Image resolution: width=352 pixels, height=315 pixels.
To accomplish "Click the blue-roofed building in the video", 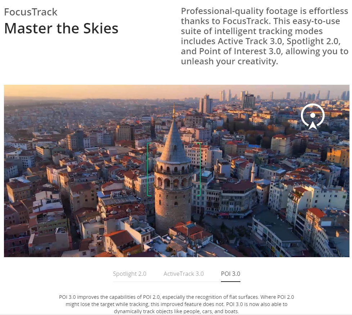I will (254, 146).
